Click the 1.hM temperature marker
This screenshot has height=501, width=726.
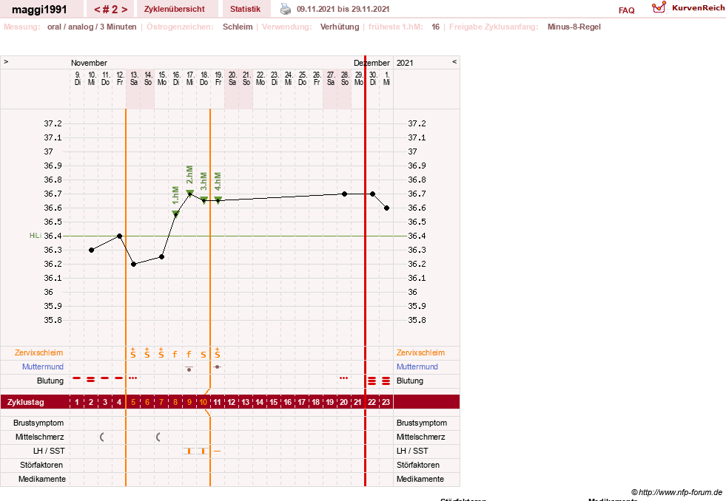(x=175, y=214)
